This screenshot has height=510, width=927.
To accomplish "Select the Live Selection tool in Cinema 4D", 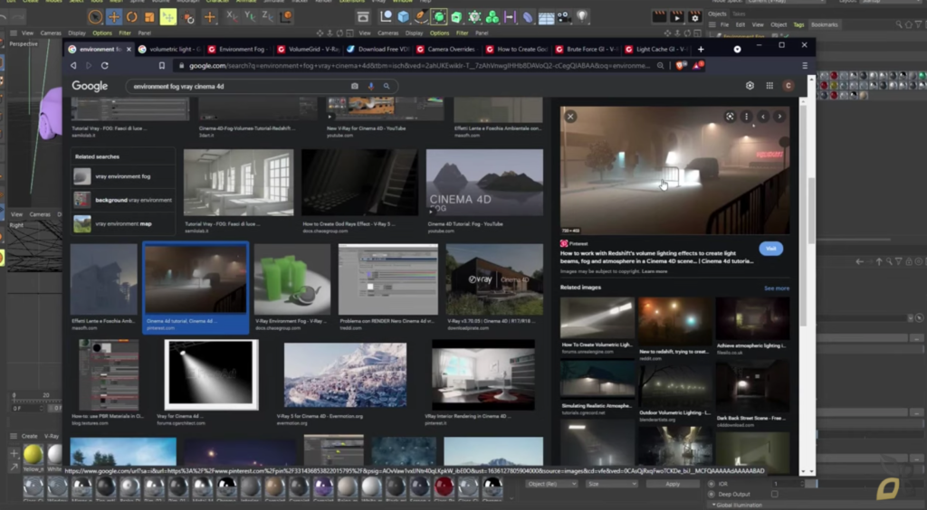I will click(x=95, y=17).
